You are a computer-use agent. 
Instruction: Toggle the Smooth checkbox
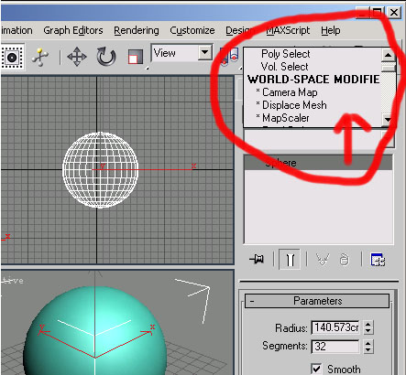click(316, 369)
